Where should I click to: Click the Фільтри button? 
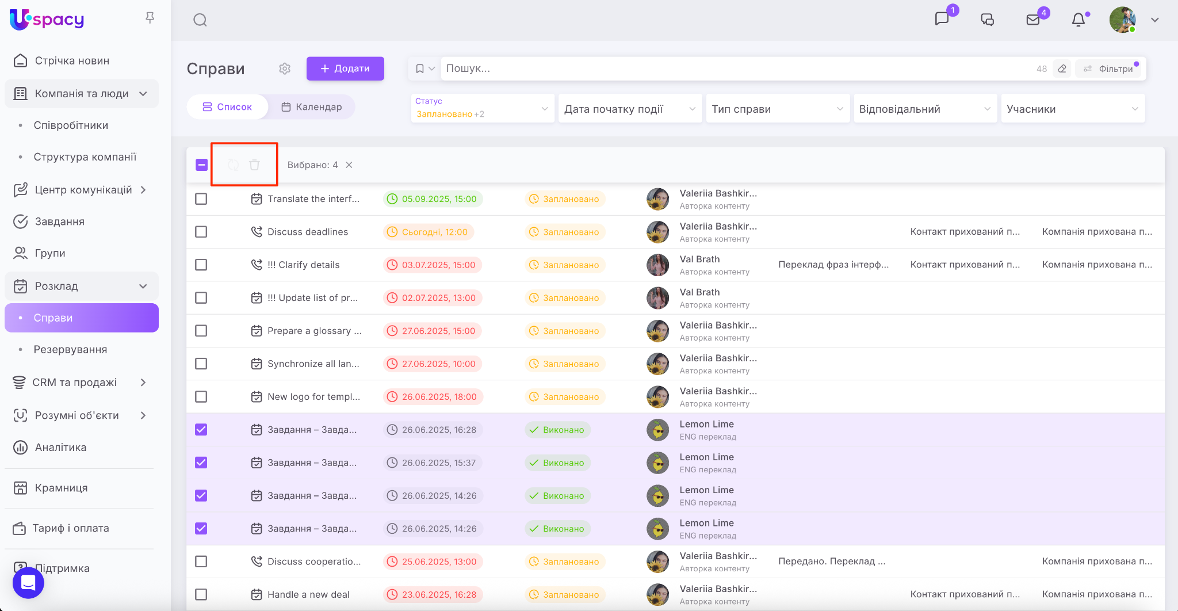pyautogui.click(x=1110, y=68)
